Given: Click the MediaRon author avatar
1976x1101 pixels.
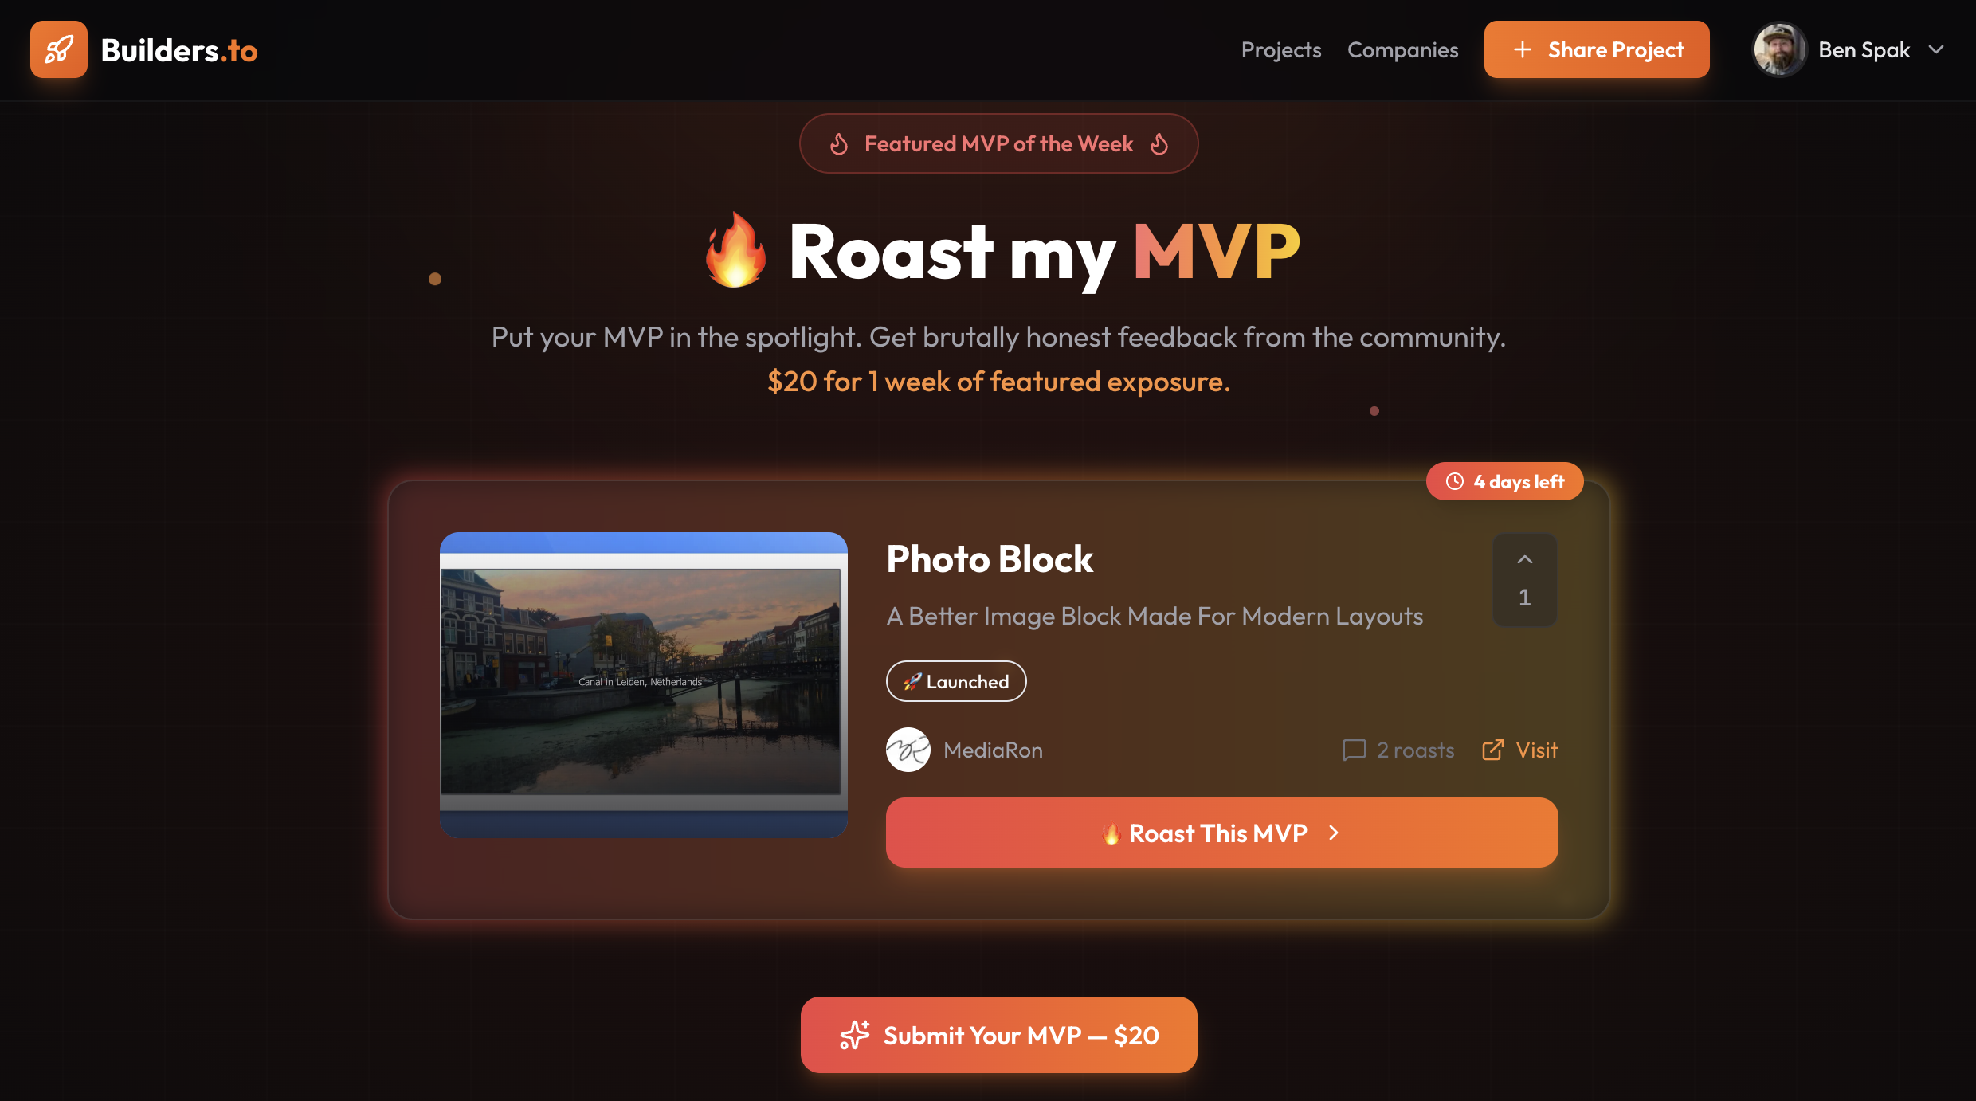Looking at the screenshot, I should click(x=908, y=750).
